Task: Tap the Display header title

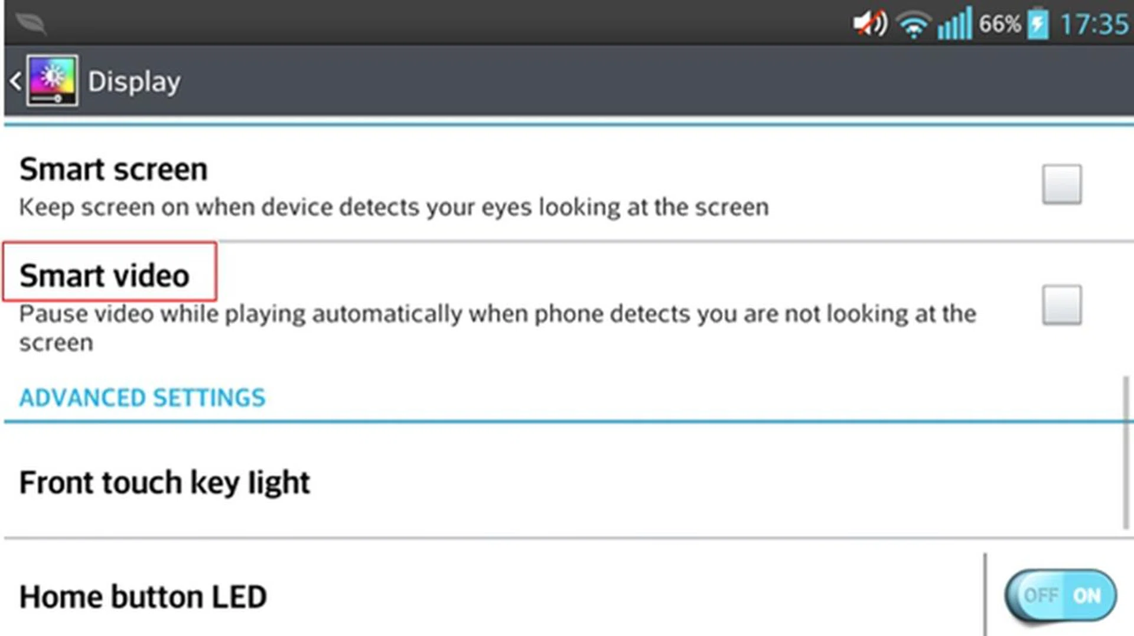Action: (134, 81)
